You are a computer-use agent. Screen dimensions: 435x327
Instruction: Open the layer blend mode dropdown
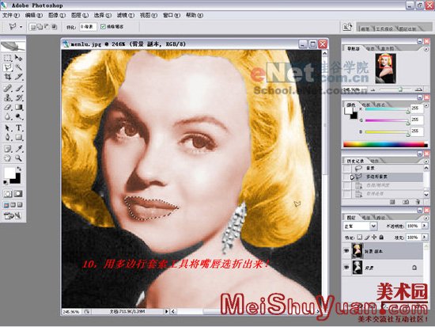pos(360,226)
